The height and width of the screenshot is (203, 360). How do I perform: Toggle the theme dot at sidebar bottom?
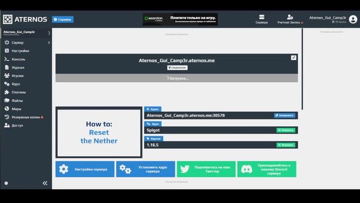(6, 183)
